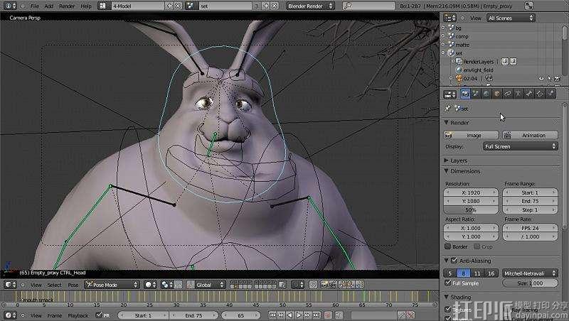The height and width of the screenshot is (321, 569).
Task: Select envlight_field in the outliner
Action: point(478,70)
